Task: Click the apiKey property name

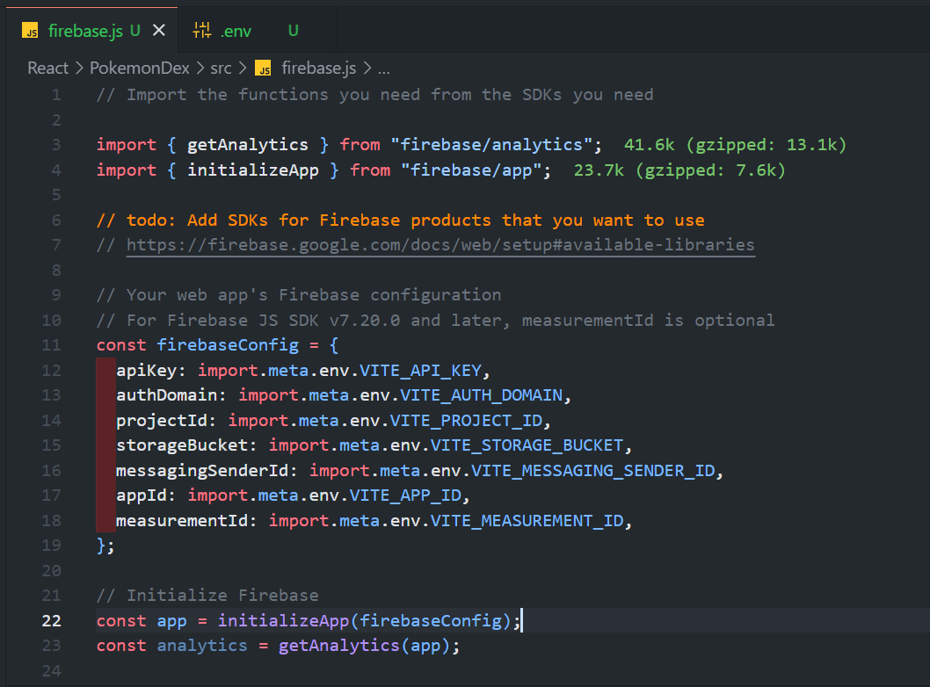Action: click(x=147, y=371)
